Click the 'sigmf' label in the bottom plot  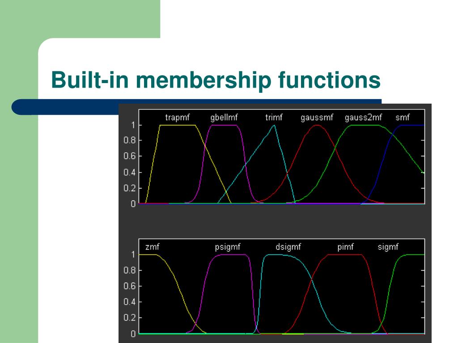point(388,247)
